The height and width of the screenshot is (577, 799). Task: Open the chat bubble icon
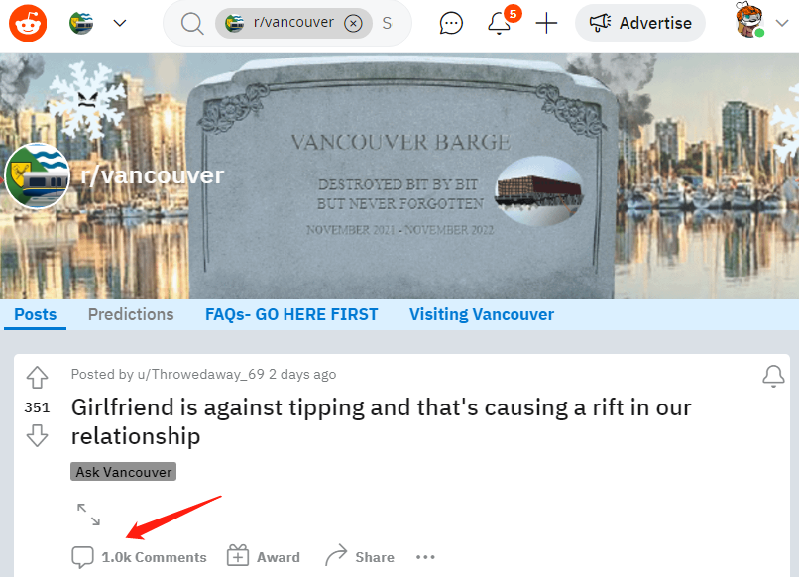coord(451,23)
